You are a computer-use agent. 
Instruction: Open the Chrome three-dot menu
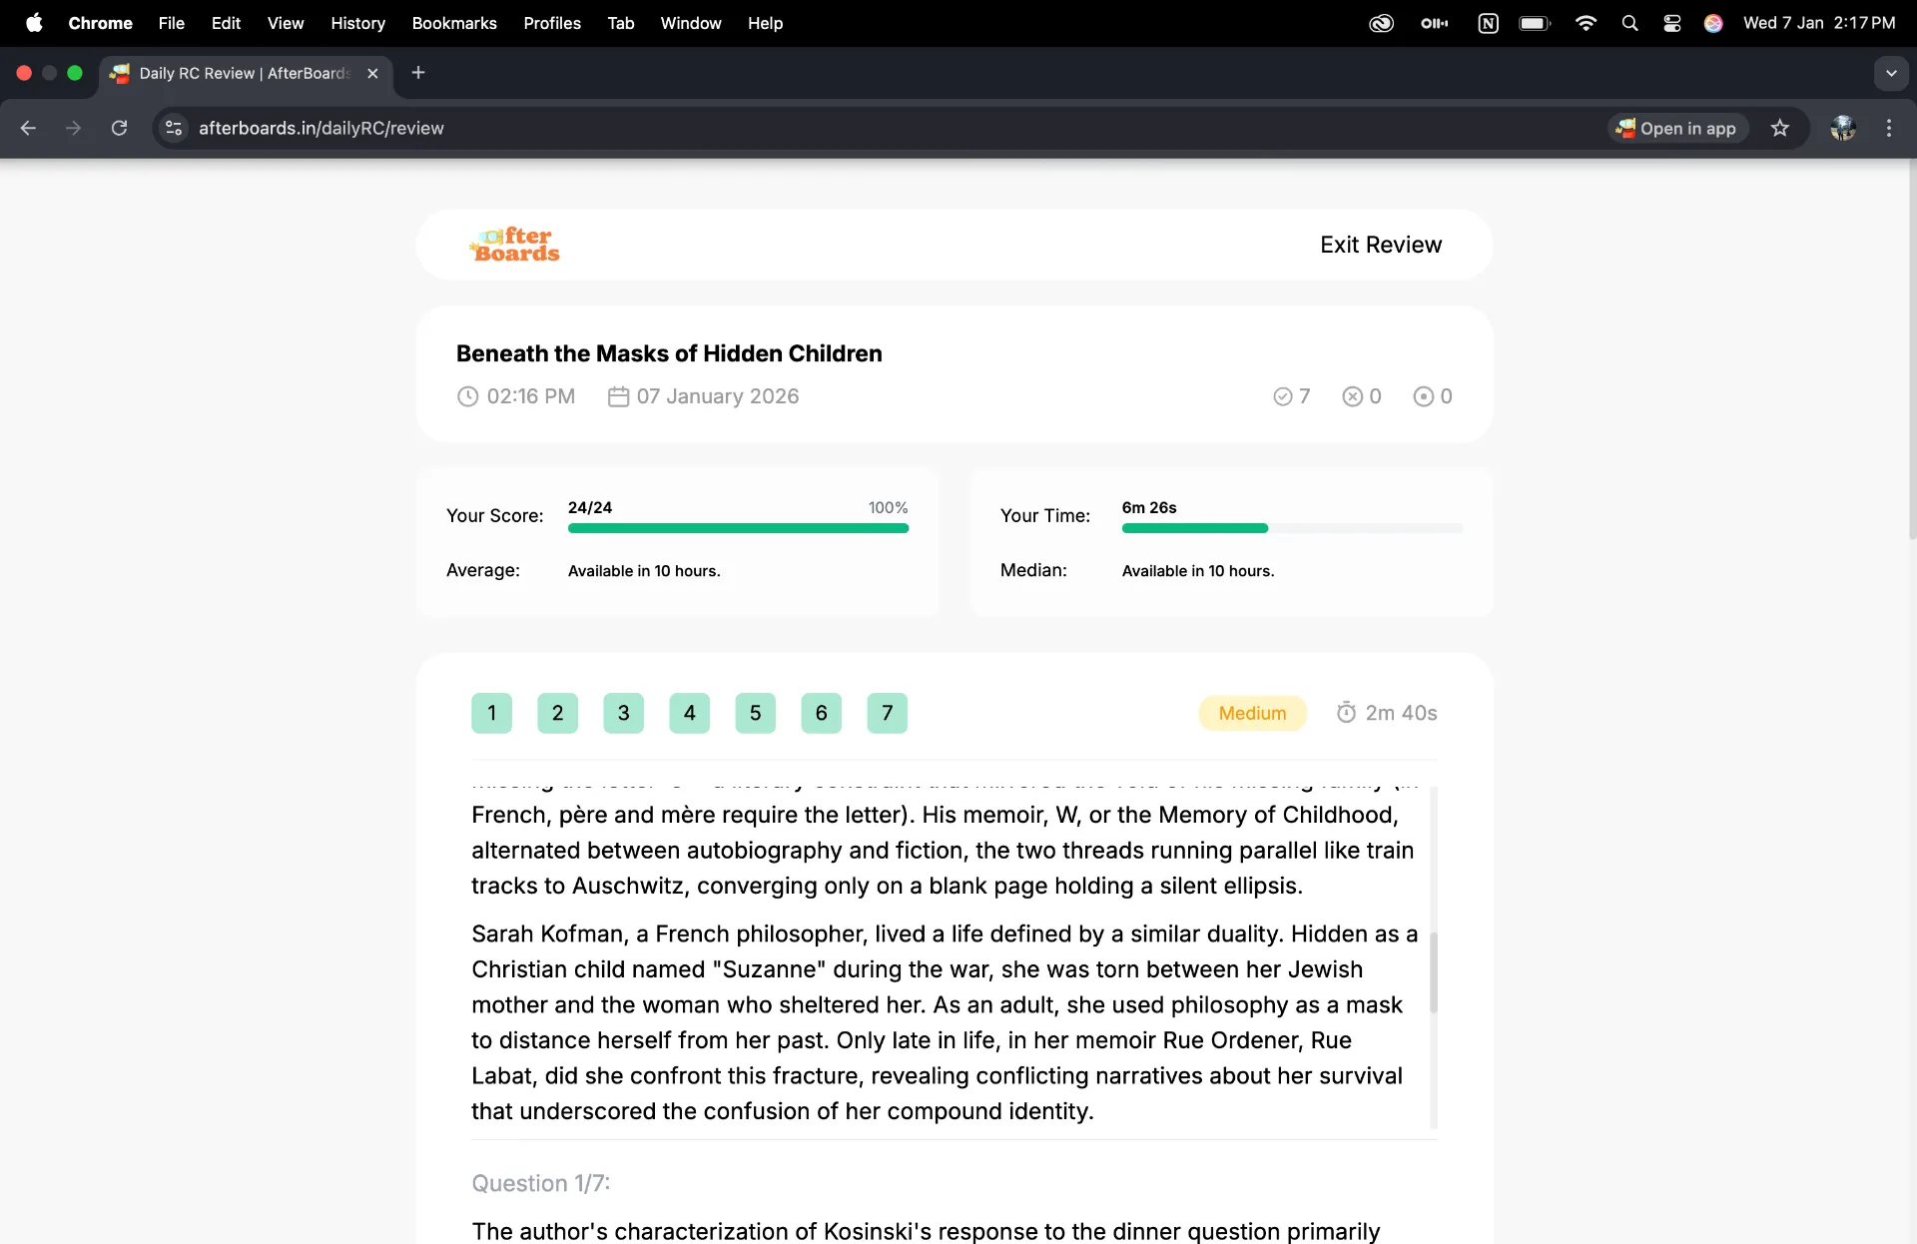point(1888,128)
